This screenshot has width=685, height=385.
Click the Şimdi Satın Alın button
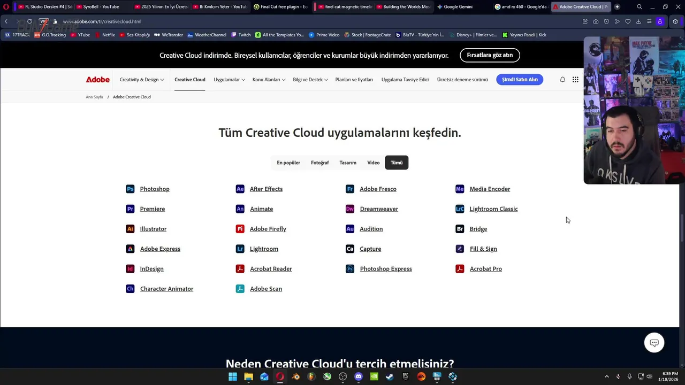[520, 80]
